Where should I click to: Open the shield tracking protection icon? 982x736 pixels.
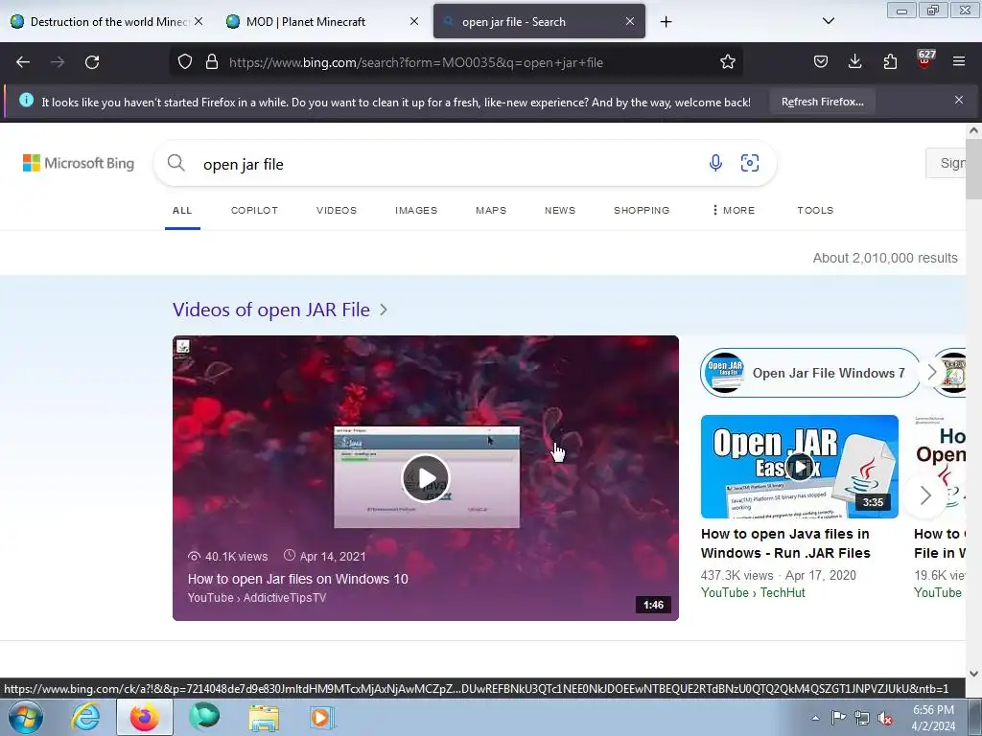tap(185, 62)
